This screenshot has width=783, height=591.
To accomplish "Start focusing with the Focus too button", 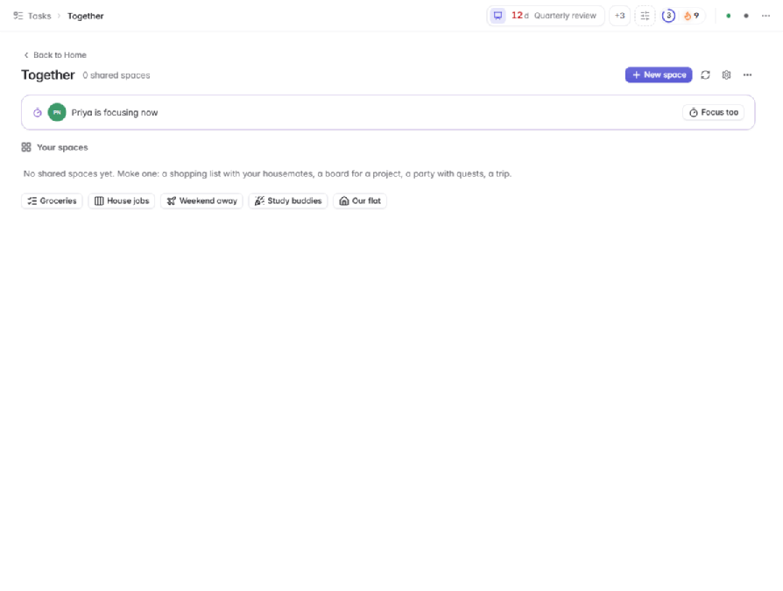I will tap(713, 112).
